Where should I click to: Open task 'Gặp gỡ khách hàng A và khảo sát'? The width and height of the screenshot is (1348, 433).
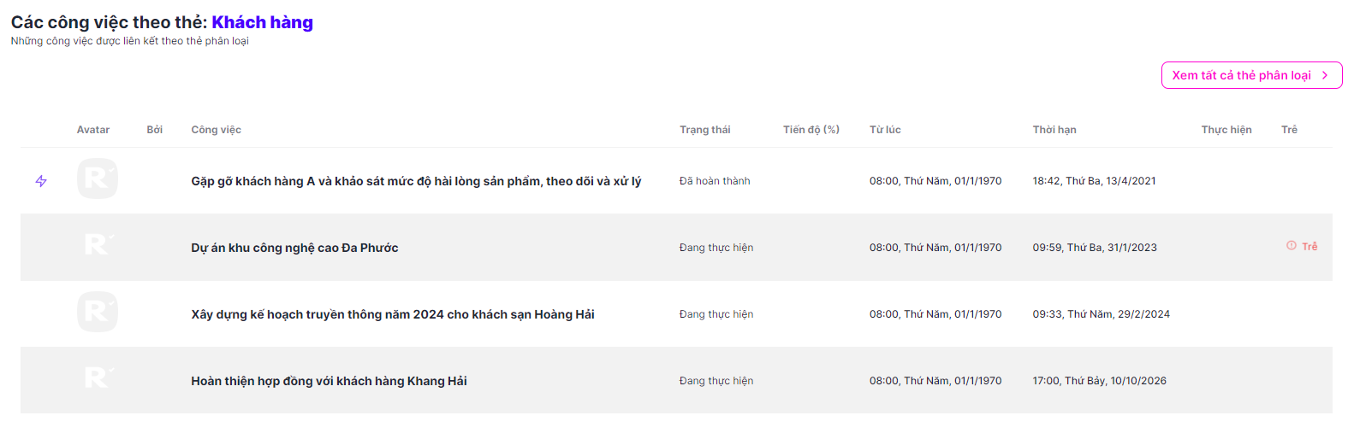click(416, 181)
